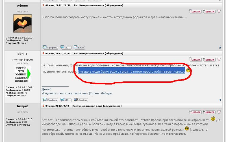Click the report exclamation icon in den_s's post

click(x=219, y=60)
